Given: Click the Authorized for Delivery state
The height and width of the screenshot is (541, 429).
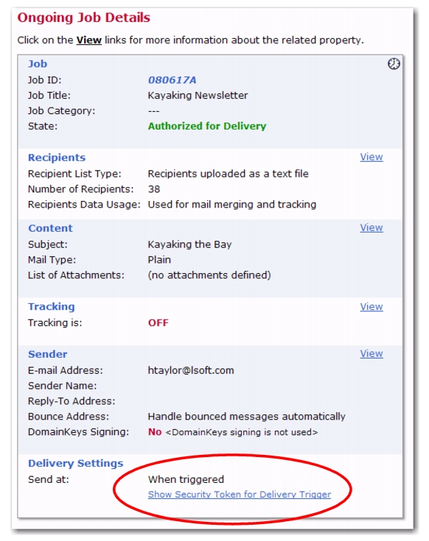Looking at the screenshot, I should (x=207, y=127).
